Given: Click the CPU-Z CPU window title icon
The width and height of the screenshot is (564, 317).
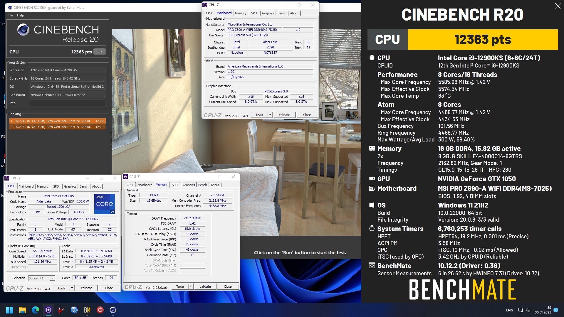Looking at the screenshot, I should coord(7,178).
